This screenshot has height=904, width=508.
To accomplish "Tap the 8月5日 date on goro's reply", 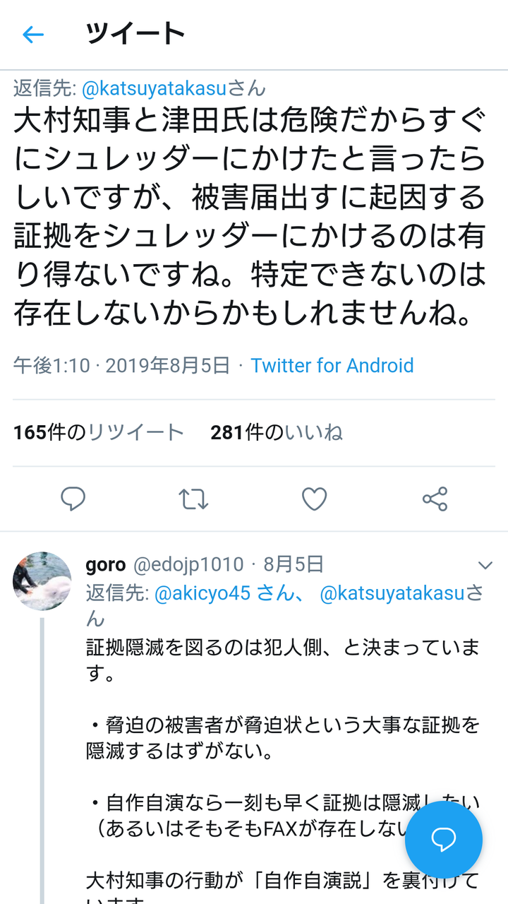I will 294,564.
